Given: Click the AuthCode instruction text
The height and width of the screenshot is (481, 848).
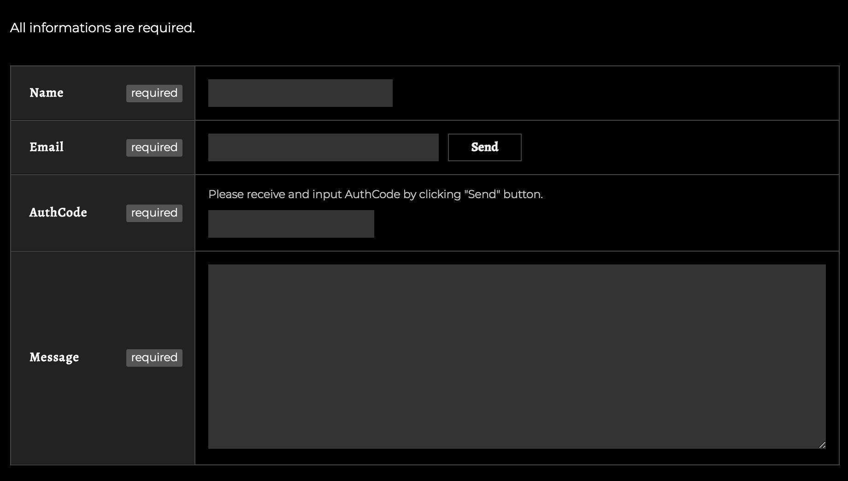Looking at the screenshot, I should 376,194.
